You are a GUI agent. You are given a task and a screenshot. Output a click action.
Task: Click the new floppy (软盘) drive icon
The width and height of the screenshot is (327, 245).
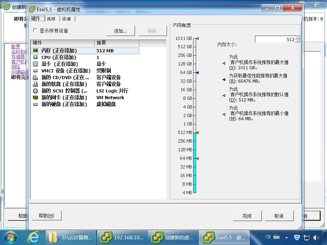[35, 84]
